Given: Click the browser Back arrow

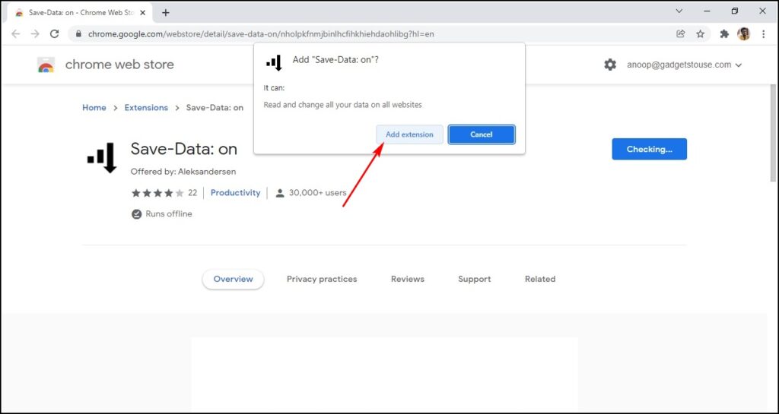Looking at the screenshot, I should [16, 33].
